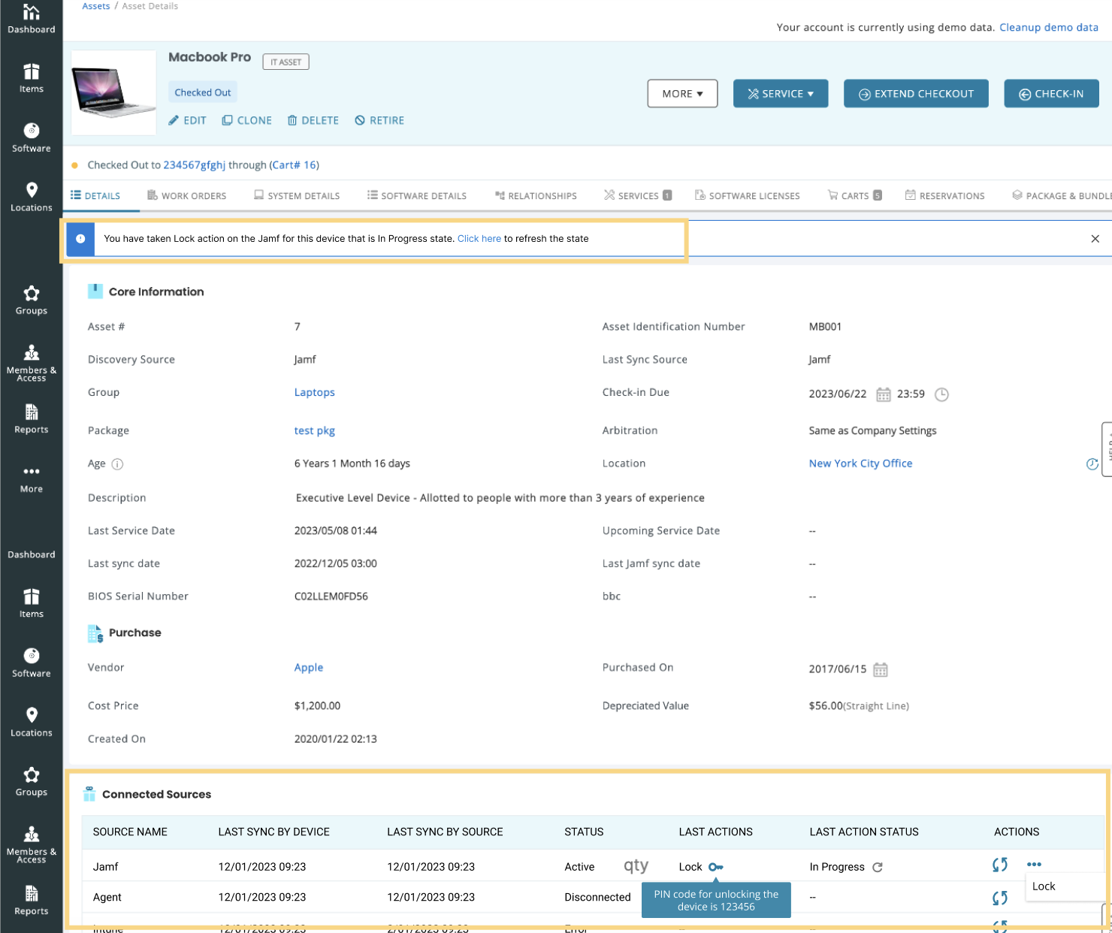Dismiss the Lock action notification banner

[1095, 239]
